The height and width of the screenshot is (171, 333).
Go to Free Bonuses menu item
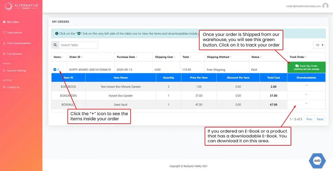click(15, 54)
